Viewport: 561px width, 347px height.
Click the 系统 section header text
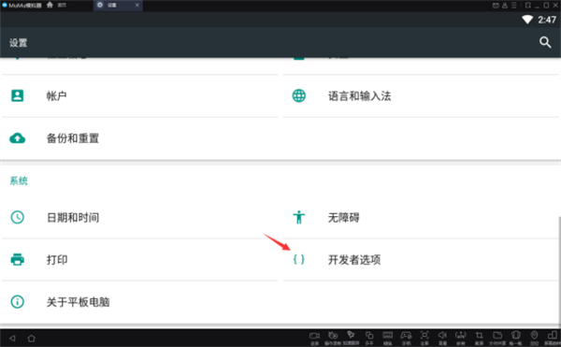pos(19,181)
